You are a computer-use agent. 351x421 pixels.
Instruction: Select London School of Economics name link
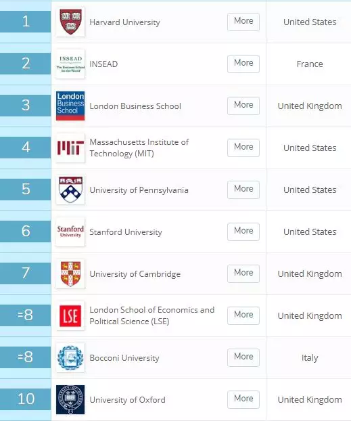(152, 315)
